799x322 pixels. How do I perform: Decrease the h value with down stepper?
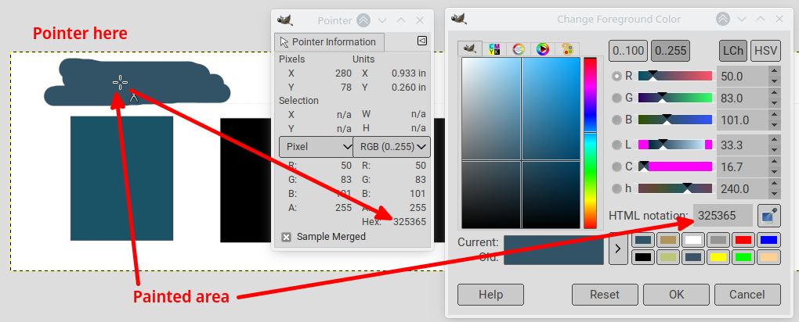click(775, 194)
